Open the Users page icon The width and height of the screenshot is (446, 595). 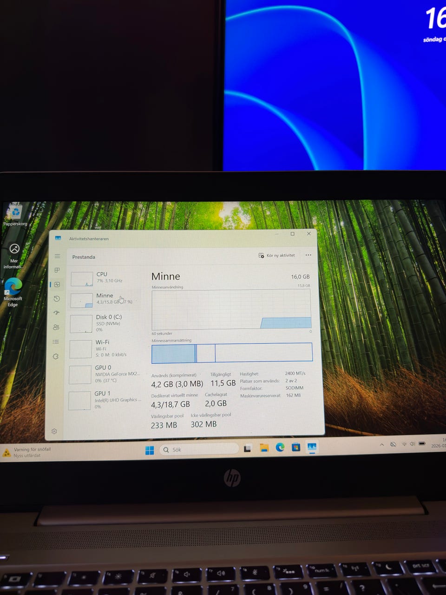(56, 327)
